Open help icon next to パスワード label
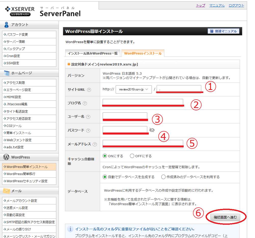255x238 pixels. point(88,130)
